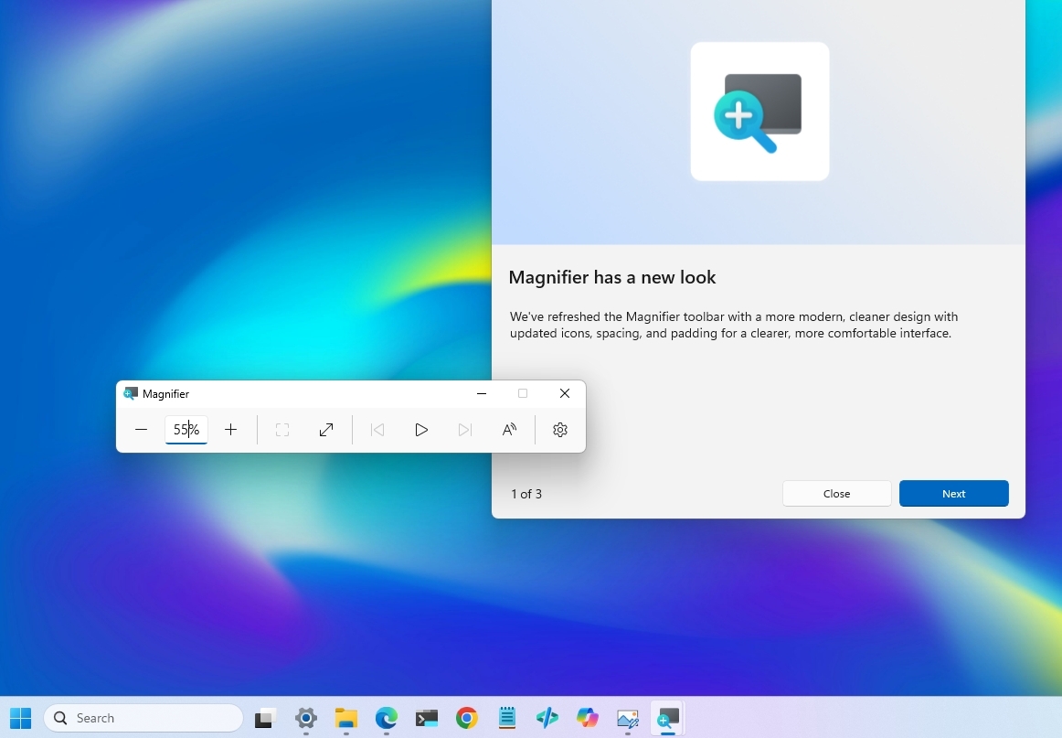The image size is (1062, 738).
Task: Click the diagonal expand arrows icon in Magnifier
Action: pos(326,430)
